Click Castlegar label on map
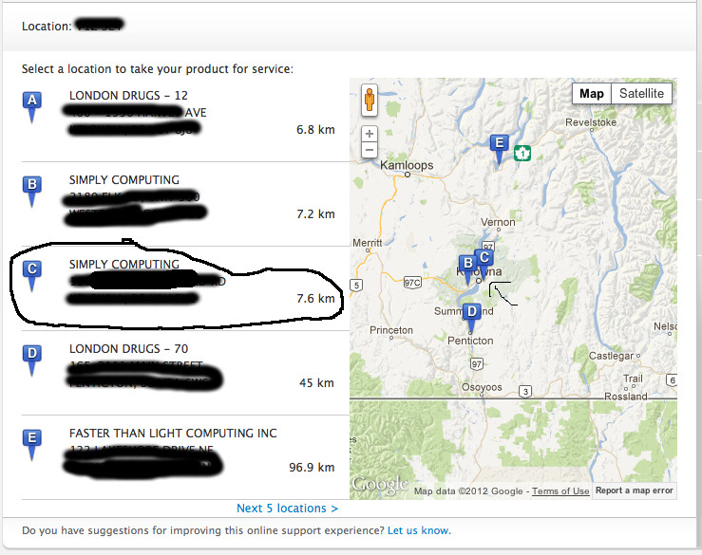 (611, 356)
